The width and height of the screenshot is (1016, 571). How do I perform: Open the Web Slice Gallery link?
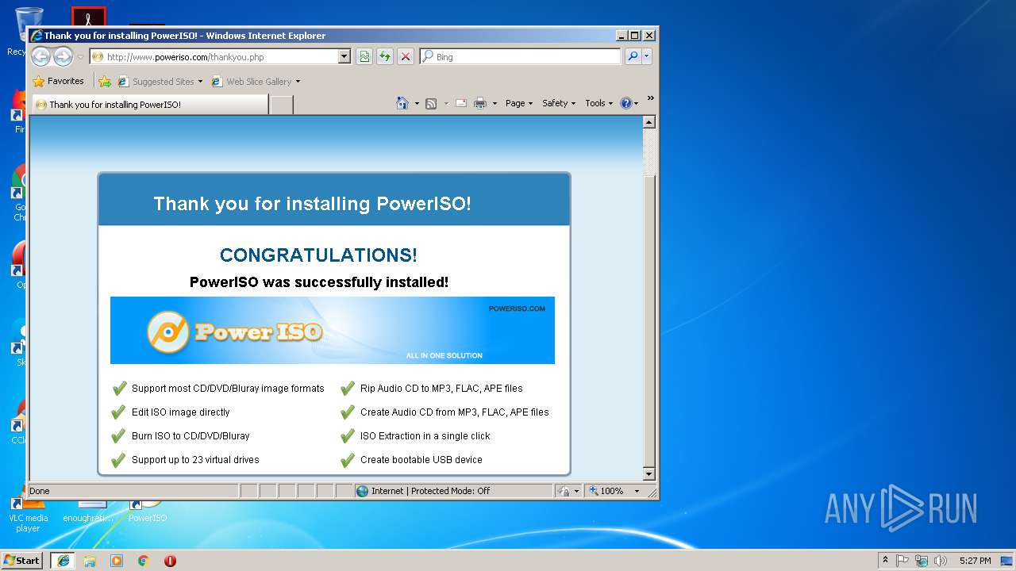tap(252, 81)
